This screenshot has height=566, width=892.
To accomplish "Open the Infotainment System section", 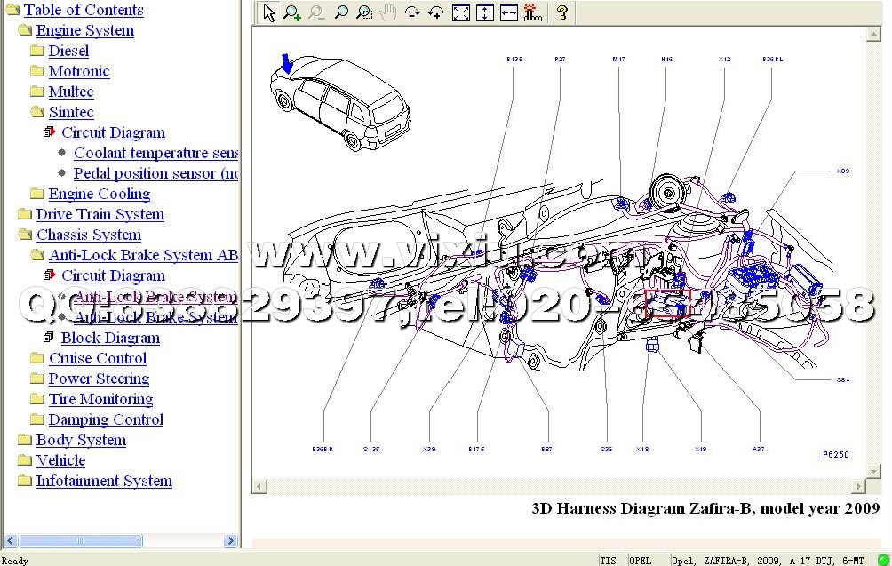I will coord(104,481).
